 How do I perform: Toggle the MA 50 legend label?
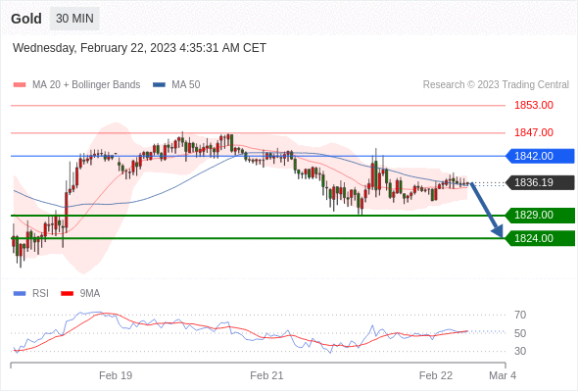(x=186, y=85)
